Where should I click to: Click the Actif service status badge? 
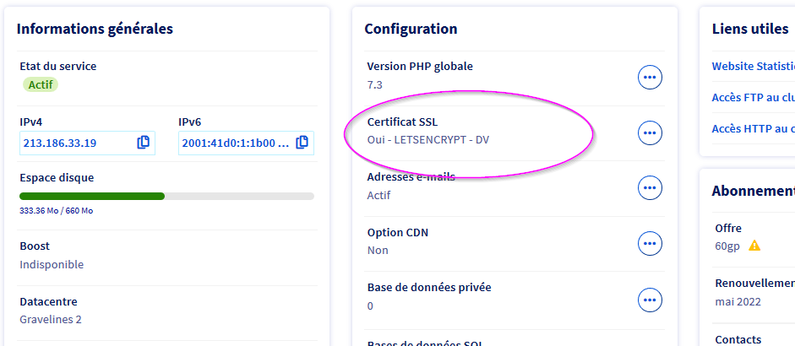click(41, 84)
